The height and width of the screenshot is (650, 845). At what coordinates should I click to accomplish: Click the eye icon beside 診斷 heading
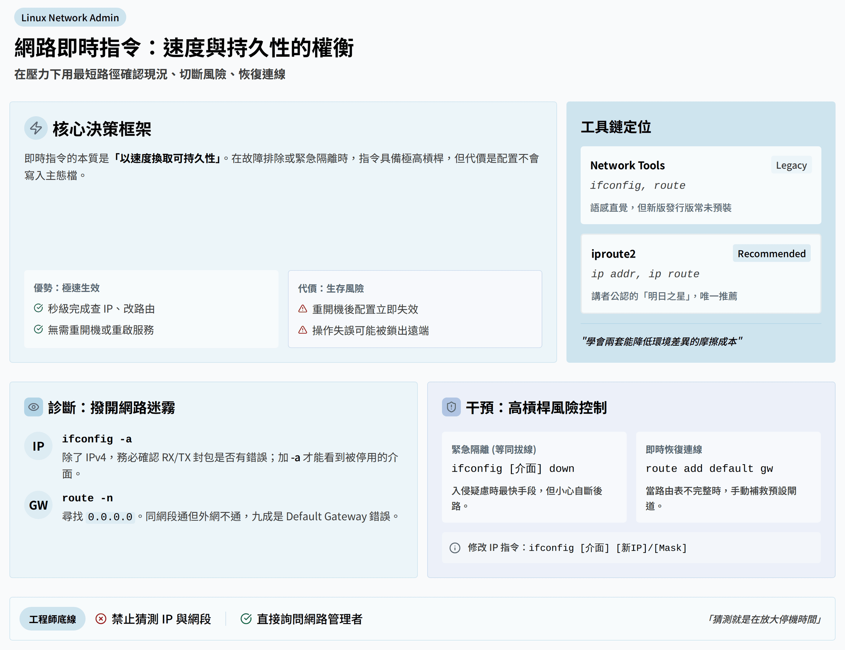[x=34, y=407]
